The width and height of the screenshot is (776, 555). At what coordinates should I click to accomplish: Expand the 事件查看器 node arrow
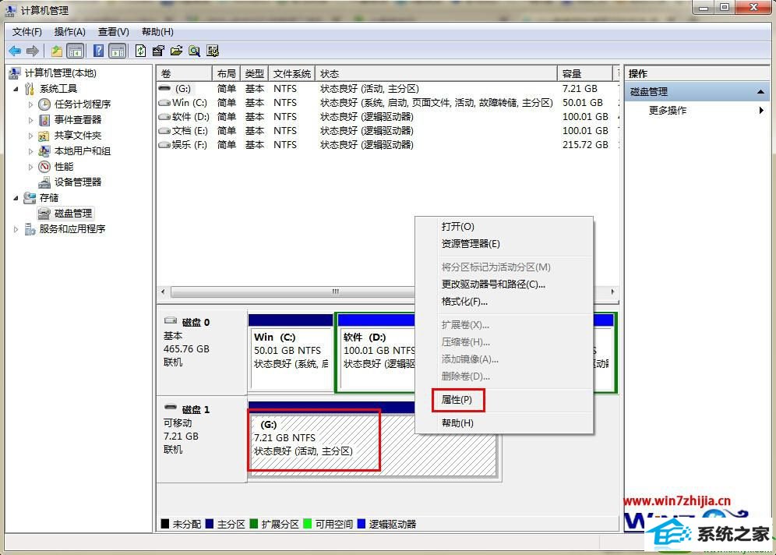[30, 120]
